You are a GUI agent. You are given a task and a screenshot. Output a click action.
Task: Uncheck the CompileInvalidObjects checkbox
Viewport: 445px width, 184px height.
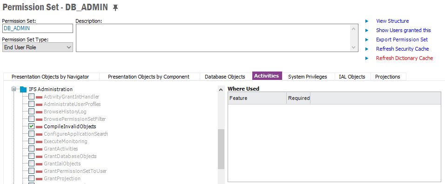click(32, 126)
